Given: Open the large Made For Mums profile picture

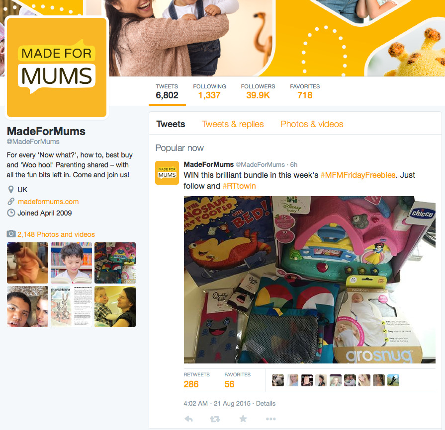Looking at the screenshot, I should coord(57,68).
